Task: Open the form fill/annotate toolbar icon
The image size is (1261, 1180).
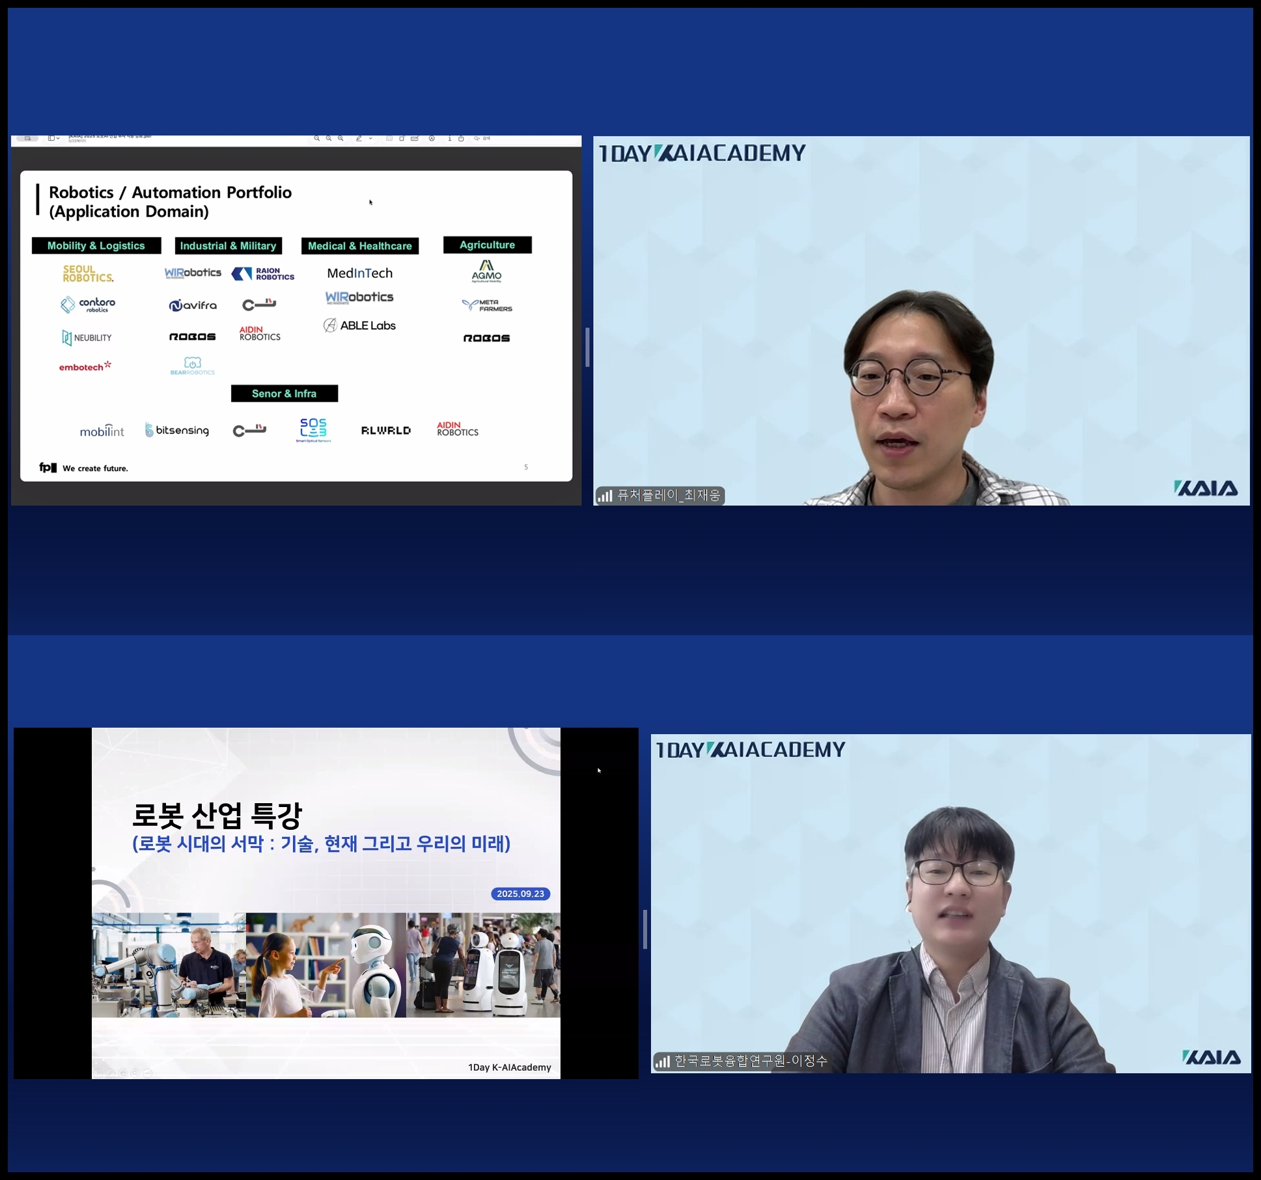Action: 414,138
